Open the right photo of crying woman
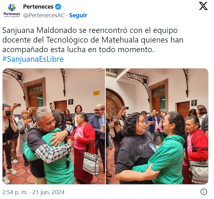This screenshot has width=214, height=199. click(157, 126)
